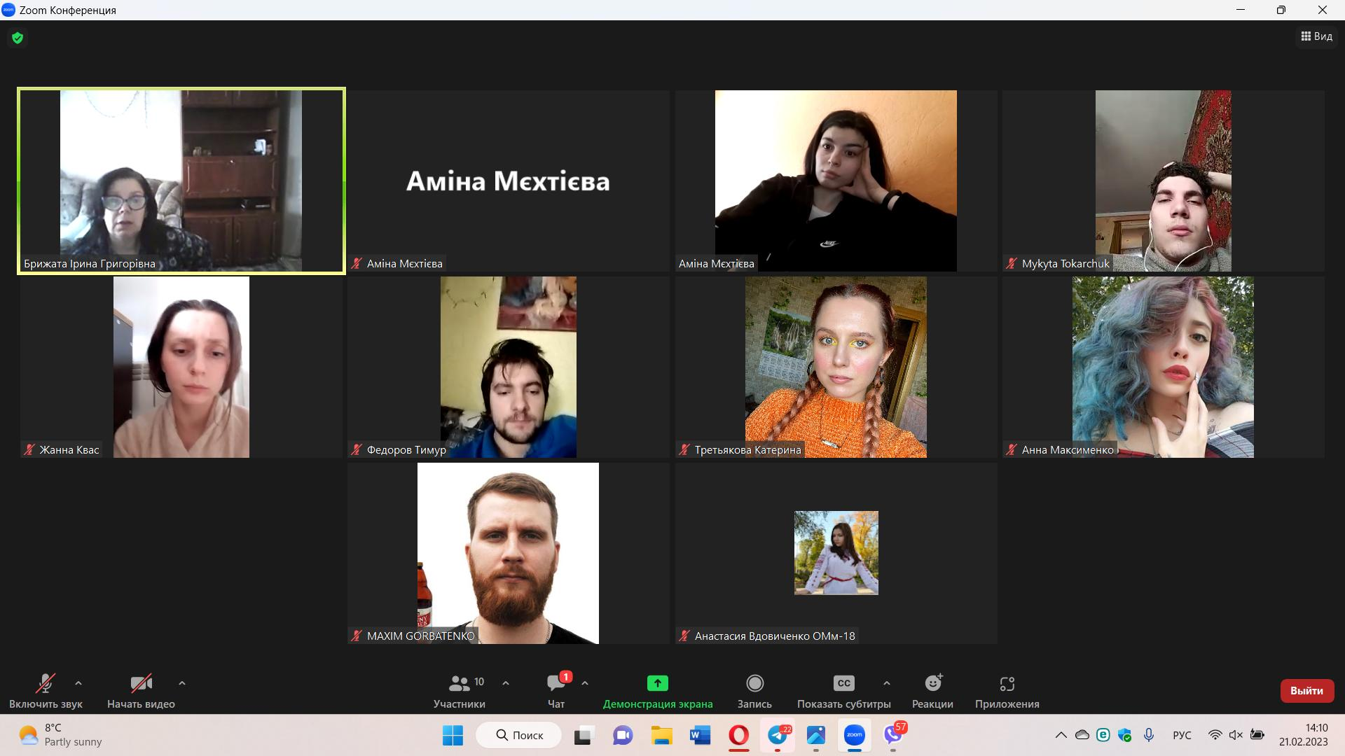Image resolution: width=1345 pixels, height=756 pixels.
Task: Show subtitles with CC button
Action: 843,690
